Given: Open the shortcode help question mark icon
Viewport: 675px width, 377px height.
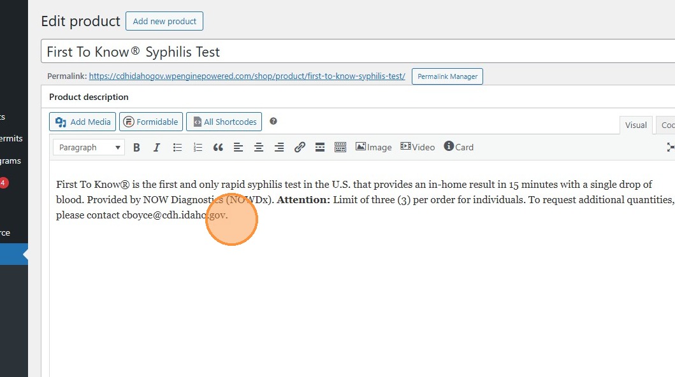Looking at the screenshot, I should pos(273,121).
